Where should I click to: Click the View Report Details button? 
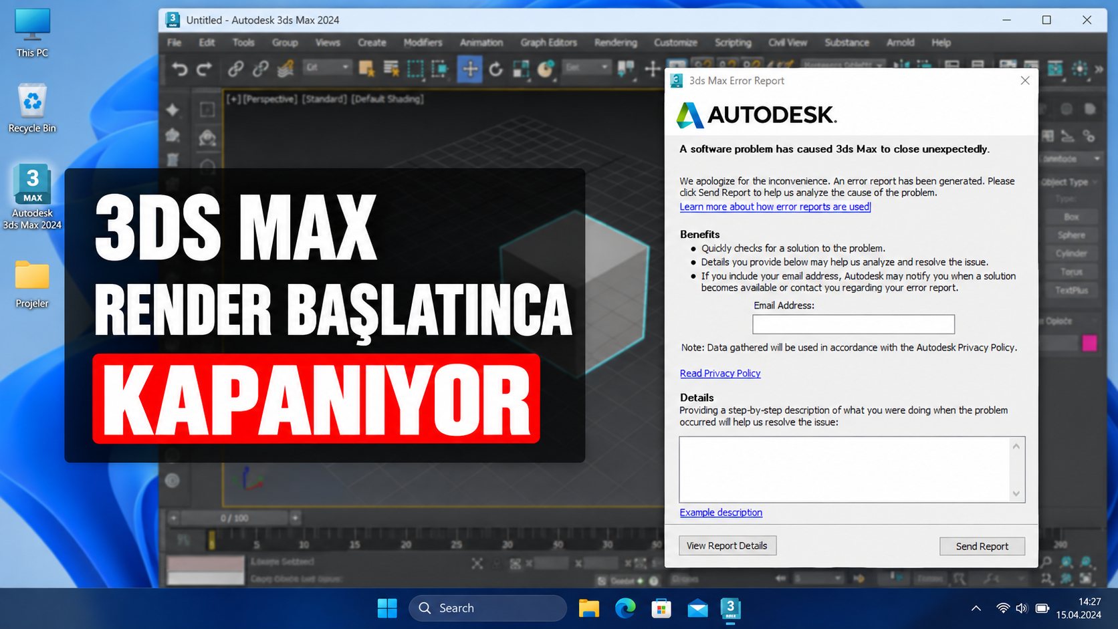tap(728, 545)
